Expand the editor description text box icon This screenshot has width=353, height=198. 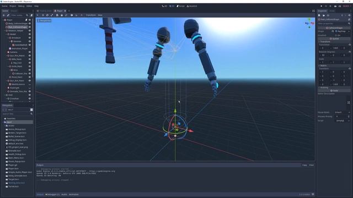(349, 103)
